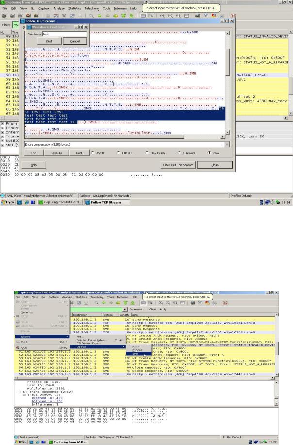
Task: Click Close Capture File X icon behind Follow TCP Stream
Action: click(64, 16)
